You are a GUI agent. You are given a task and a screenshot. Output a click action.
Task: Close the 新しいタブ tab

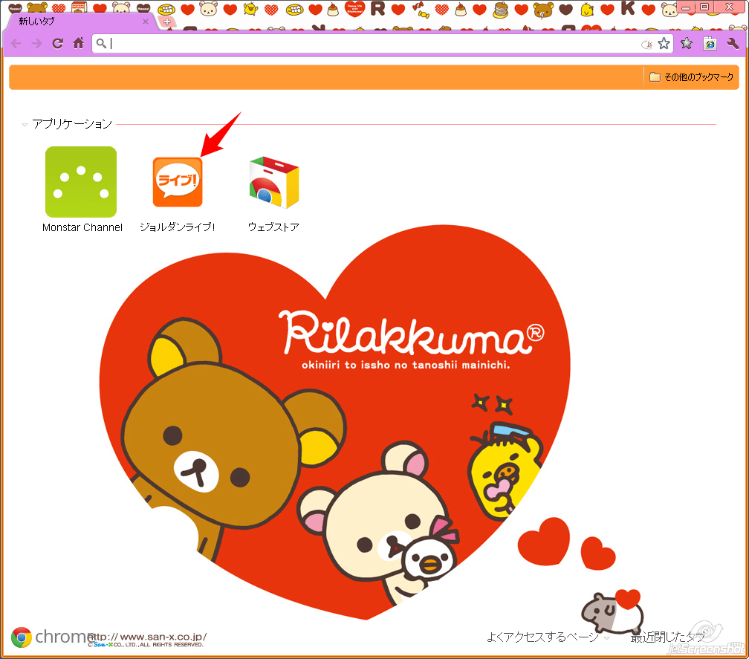[x=146, y=22]
